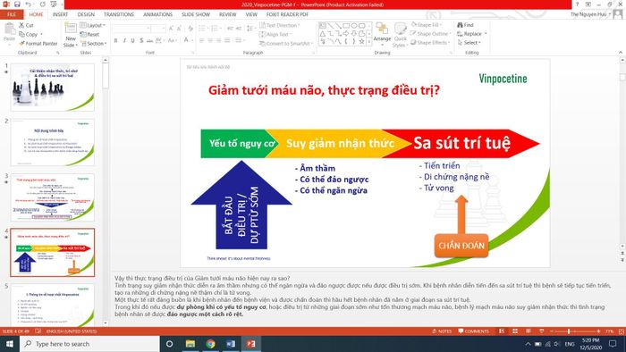Click the Undo arrow icon

point(29,4)
